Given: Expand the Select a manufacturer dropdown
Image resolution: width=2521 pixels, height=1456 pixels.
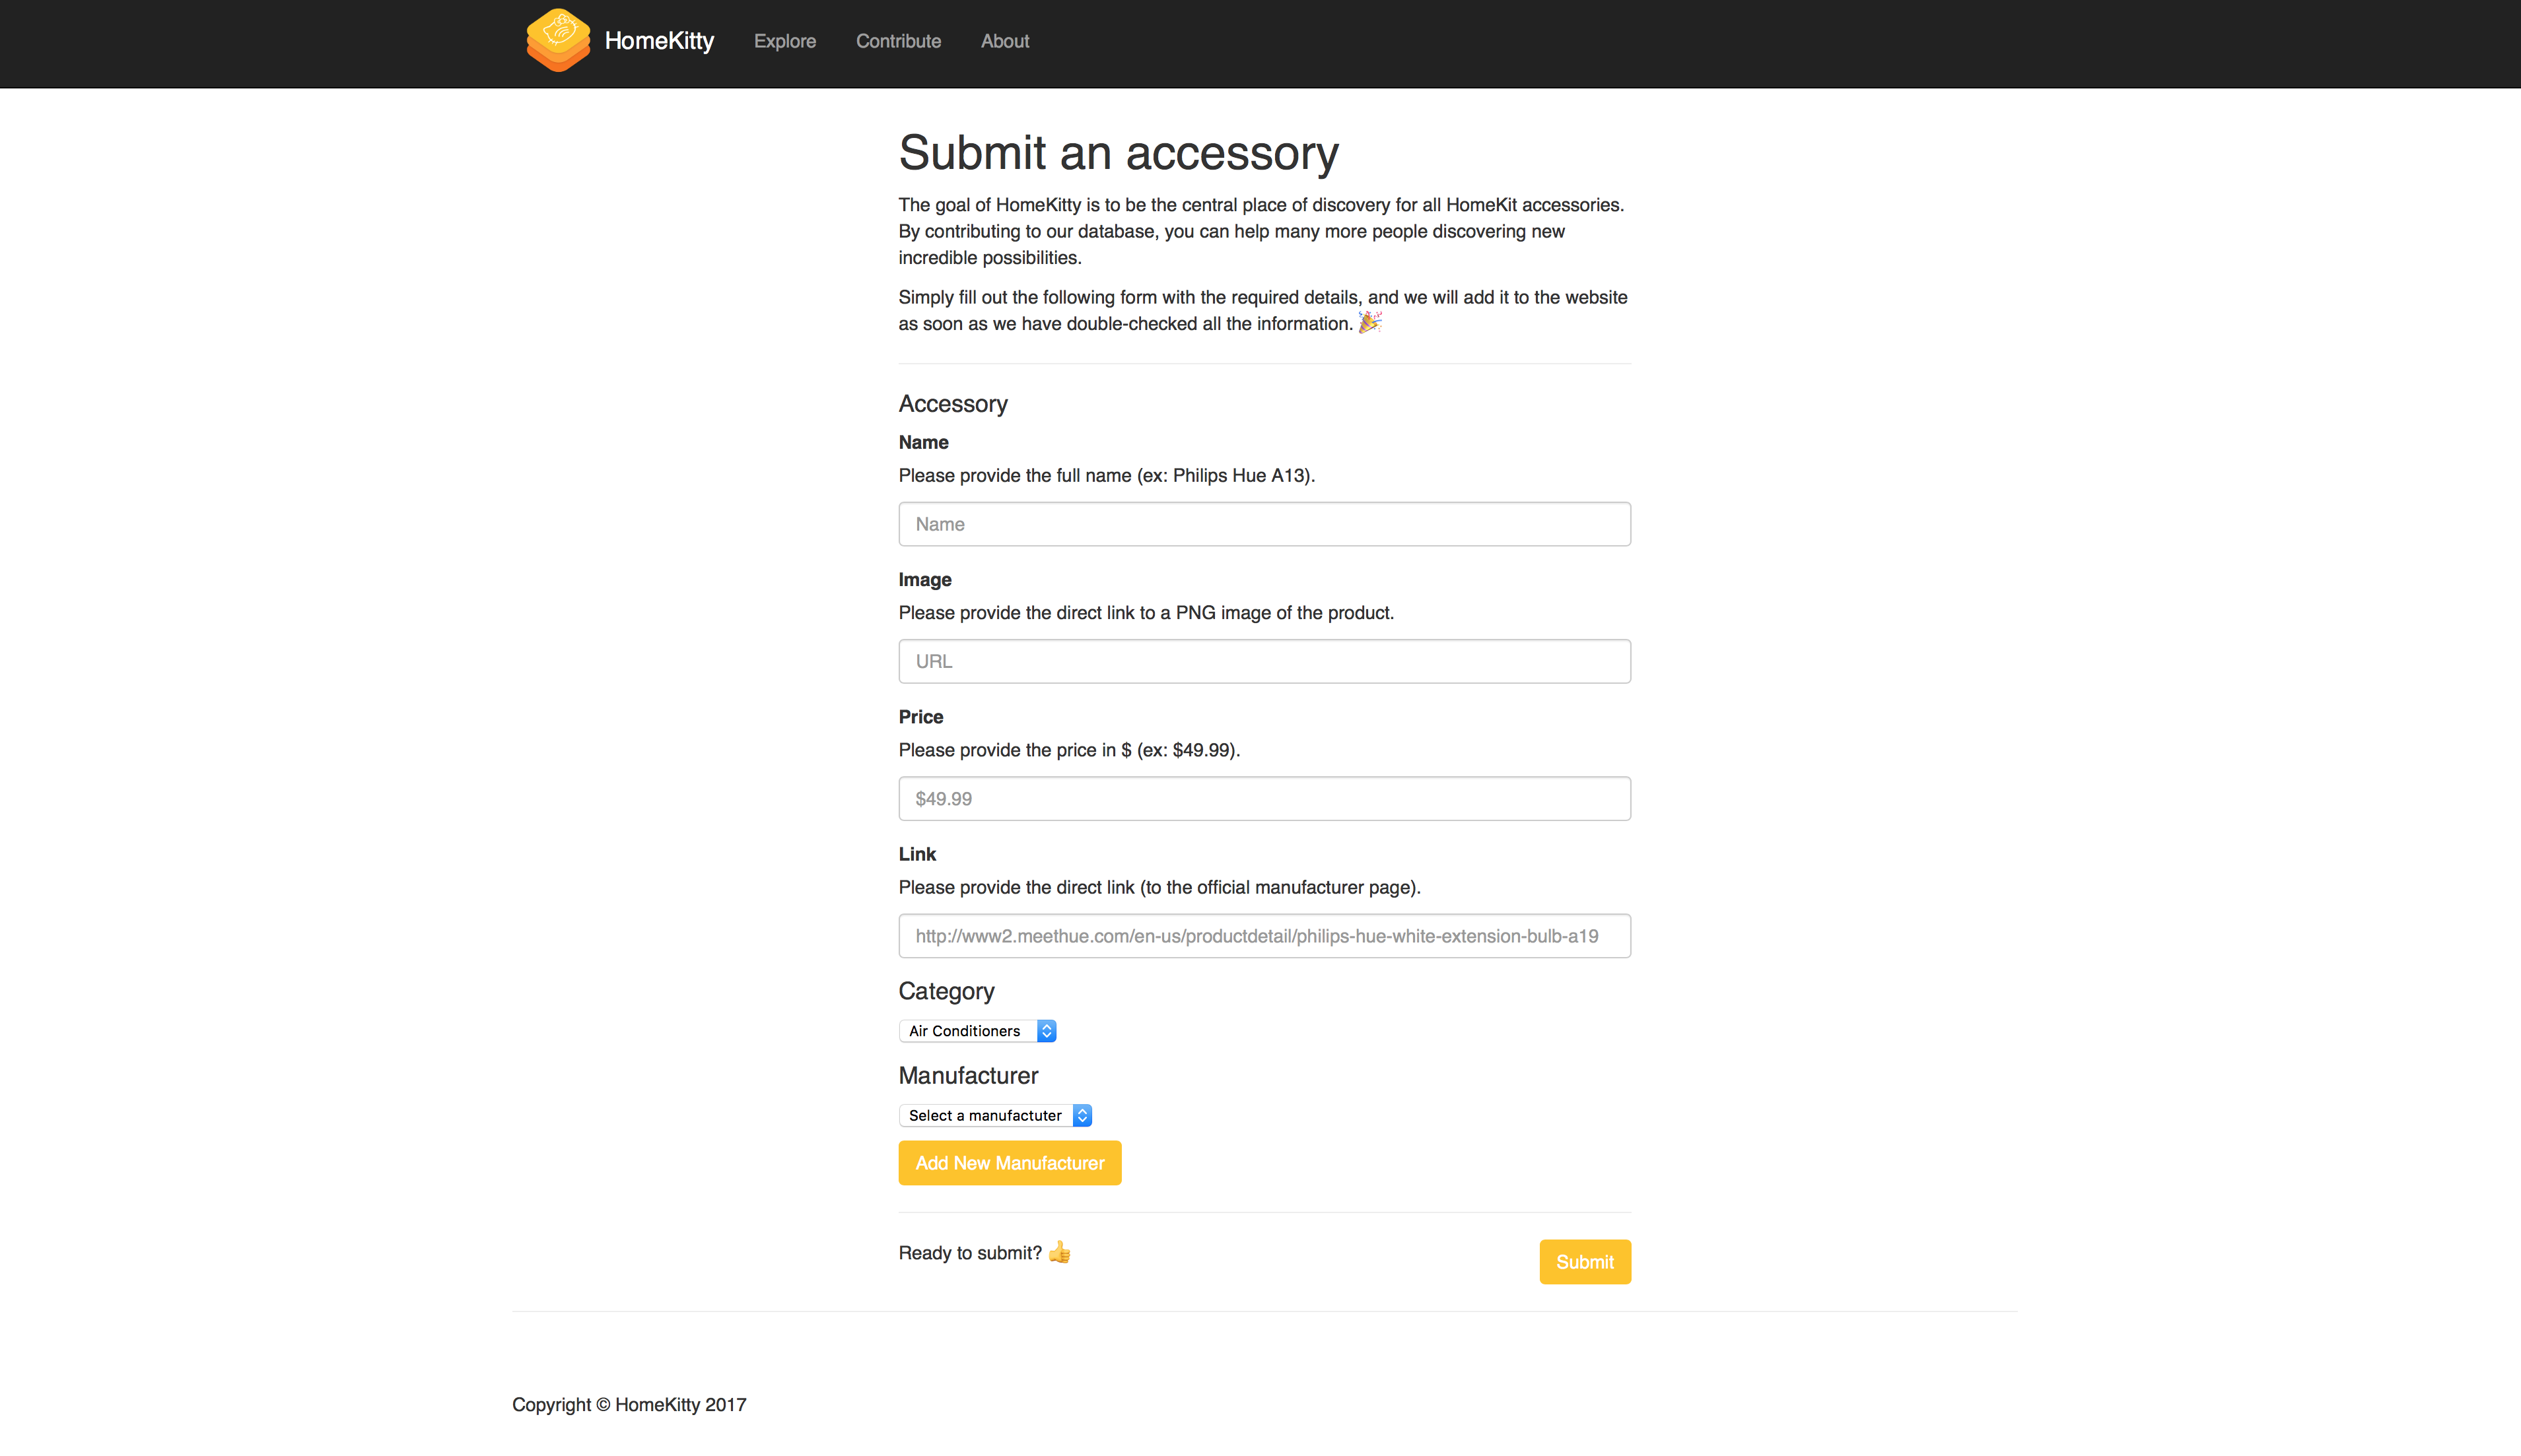Looking at the screenshot, I should click(996, 1115).
